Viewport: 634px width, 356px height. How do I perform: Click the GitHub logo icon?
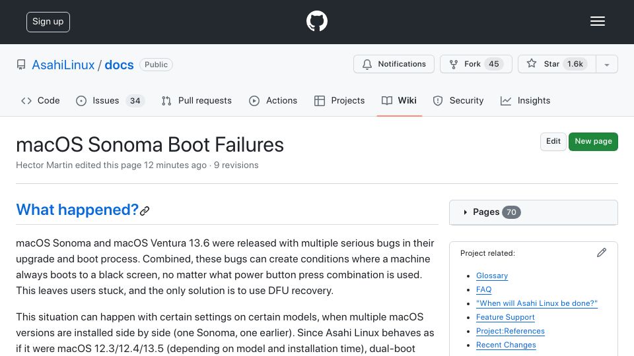[x=316, y=21]
